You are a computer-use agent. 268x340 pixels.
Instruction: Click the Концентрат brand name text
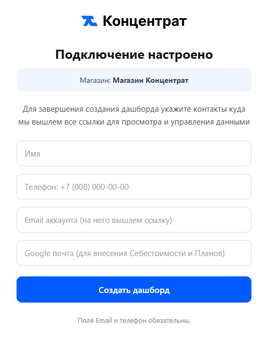point(145,21)
